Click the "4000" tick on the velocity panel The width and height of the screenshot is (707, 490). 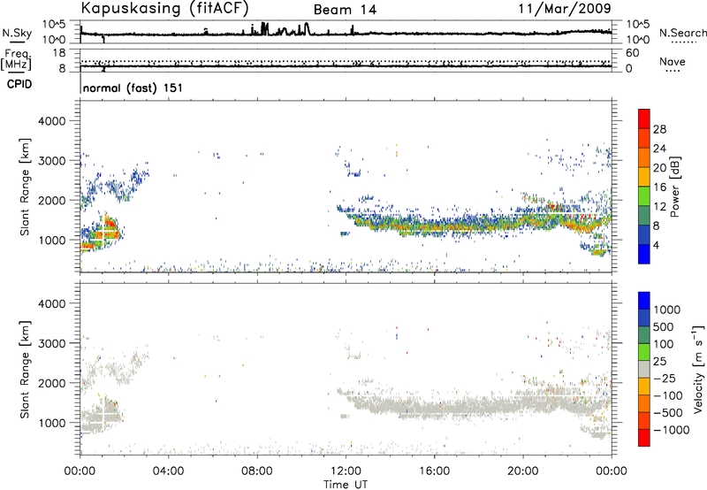click(x=52, y=303)
